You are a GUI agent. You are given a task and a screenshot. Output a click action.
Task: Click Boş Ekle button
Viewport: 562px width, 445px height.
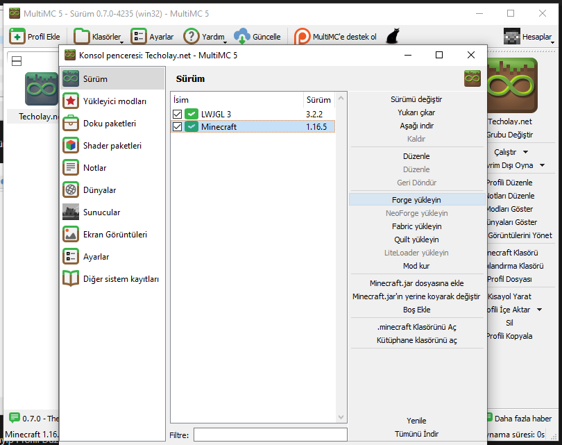(416, 310)
